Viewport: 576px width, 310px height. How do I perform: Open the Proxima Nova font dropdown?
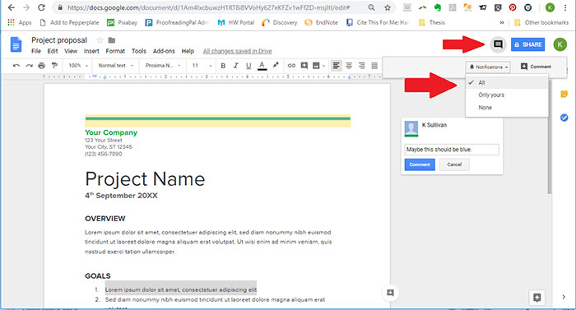pyautogui.click(x=163, y=66)
